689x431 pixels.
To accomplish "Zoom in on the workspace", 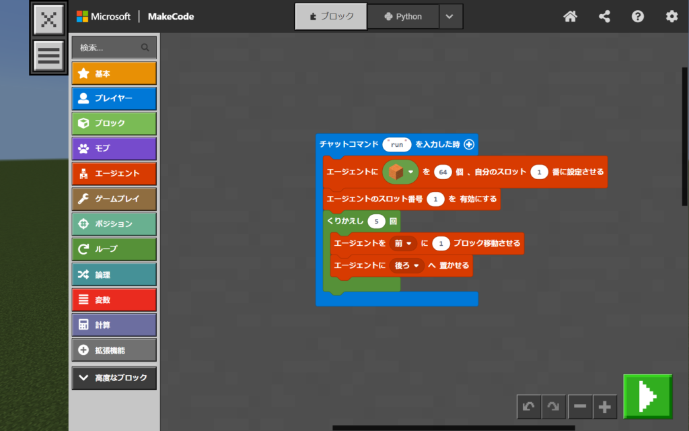I will 605,407.
